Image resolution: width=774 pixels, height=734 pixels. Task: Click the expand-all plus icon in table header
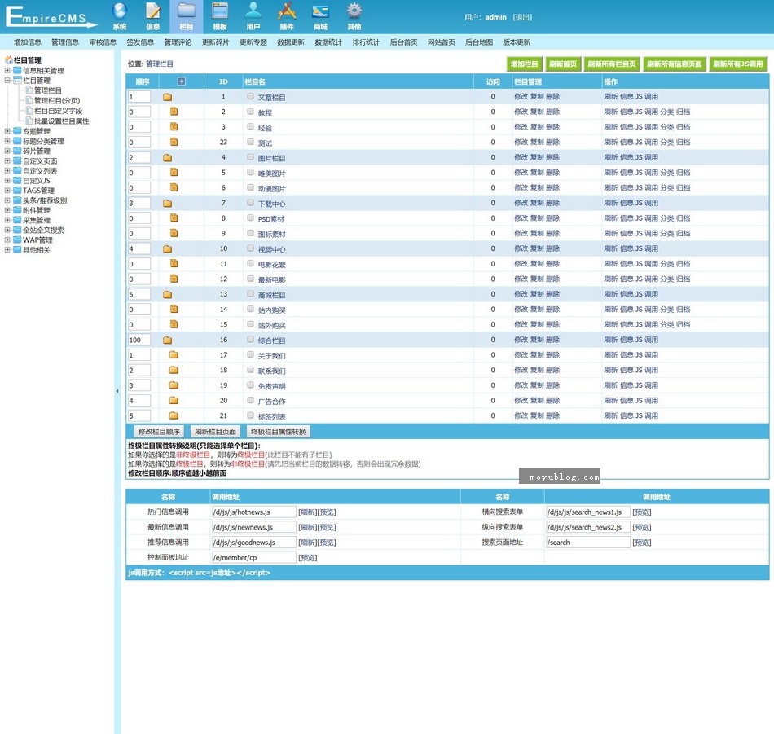click(x=182, y=81)
